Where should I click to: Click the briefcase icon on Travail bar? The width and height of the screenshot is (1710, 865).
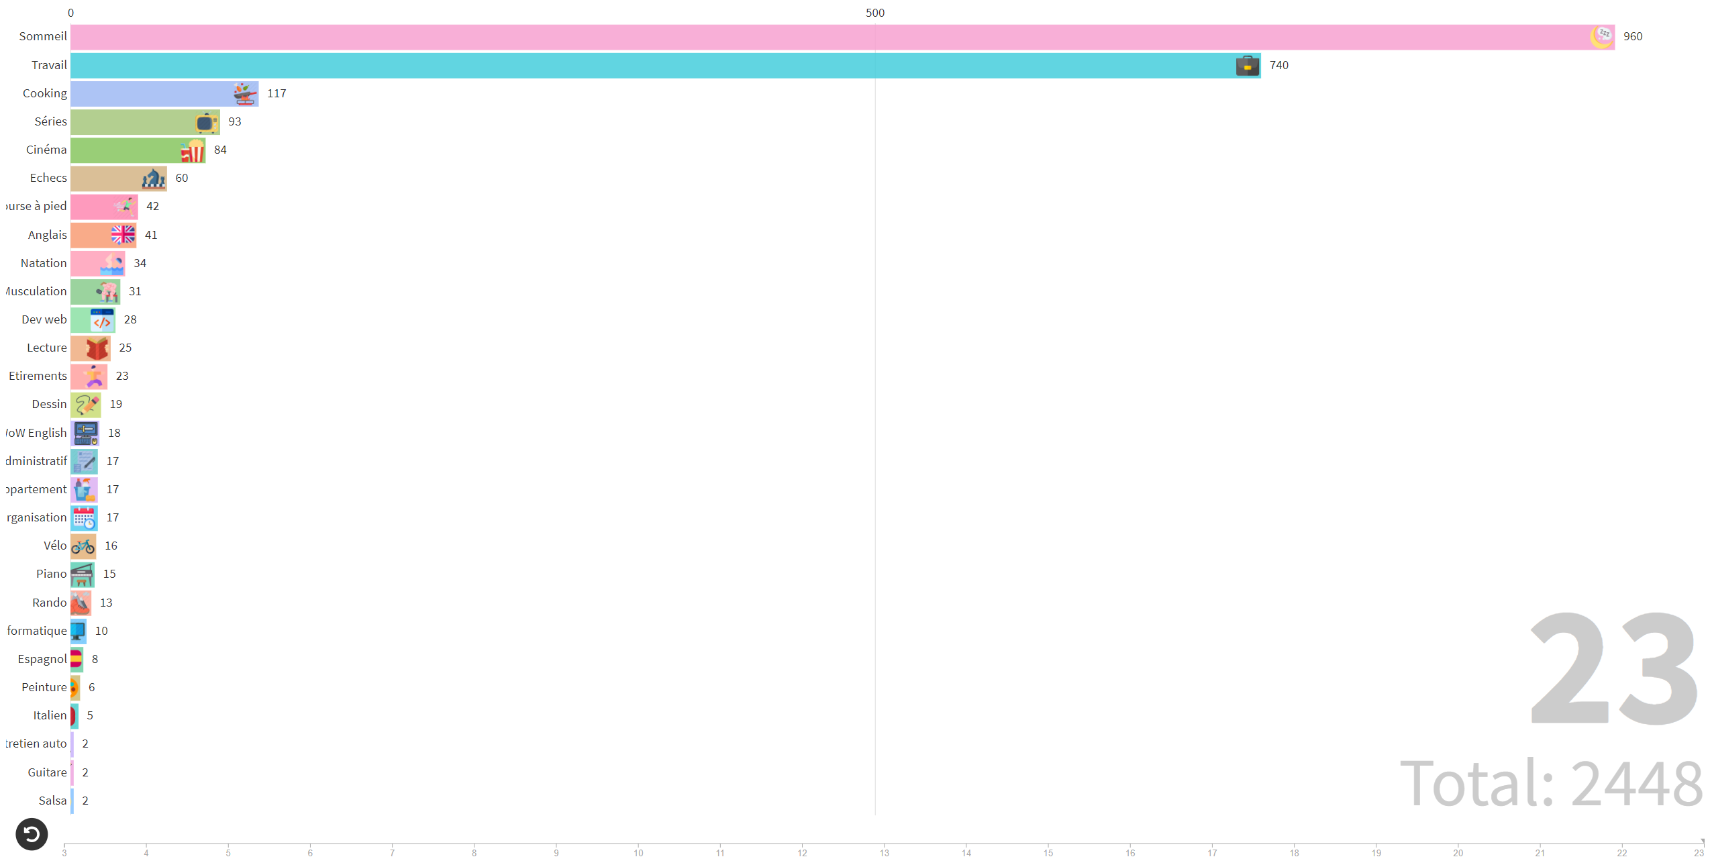click(x=1247, y=66)
